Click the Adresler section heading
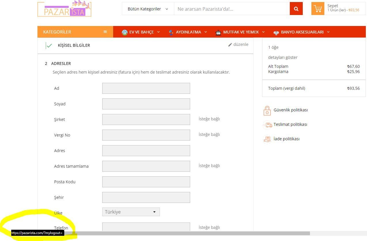This screenshot has width=367, height=241. [61, 63]
